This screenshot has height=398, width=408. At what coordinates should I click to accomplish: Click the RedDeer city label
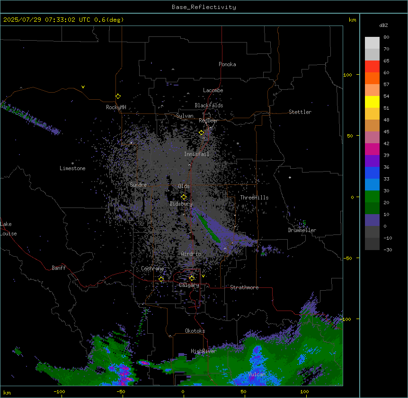tap(208, 121)
